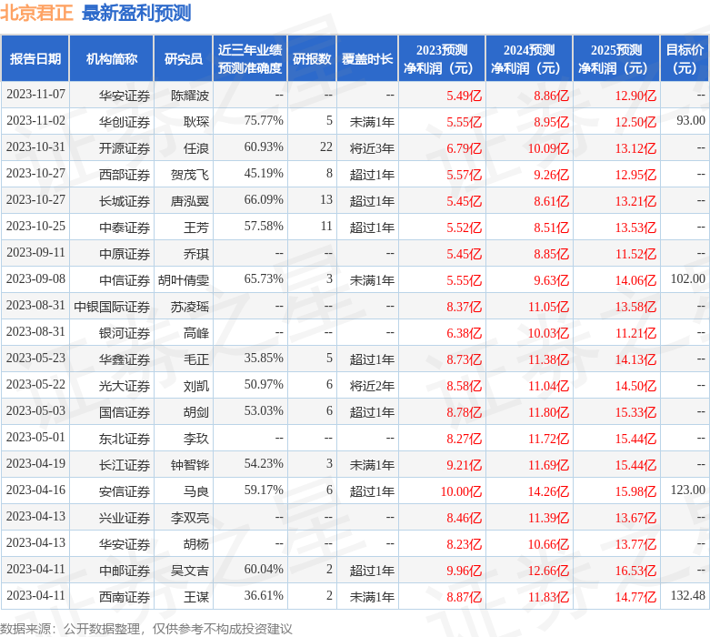
Task: Click accuracy value 57.58%
Action: [x=264, y=227]
